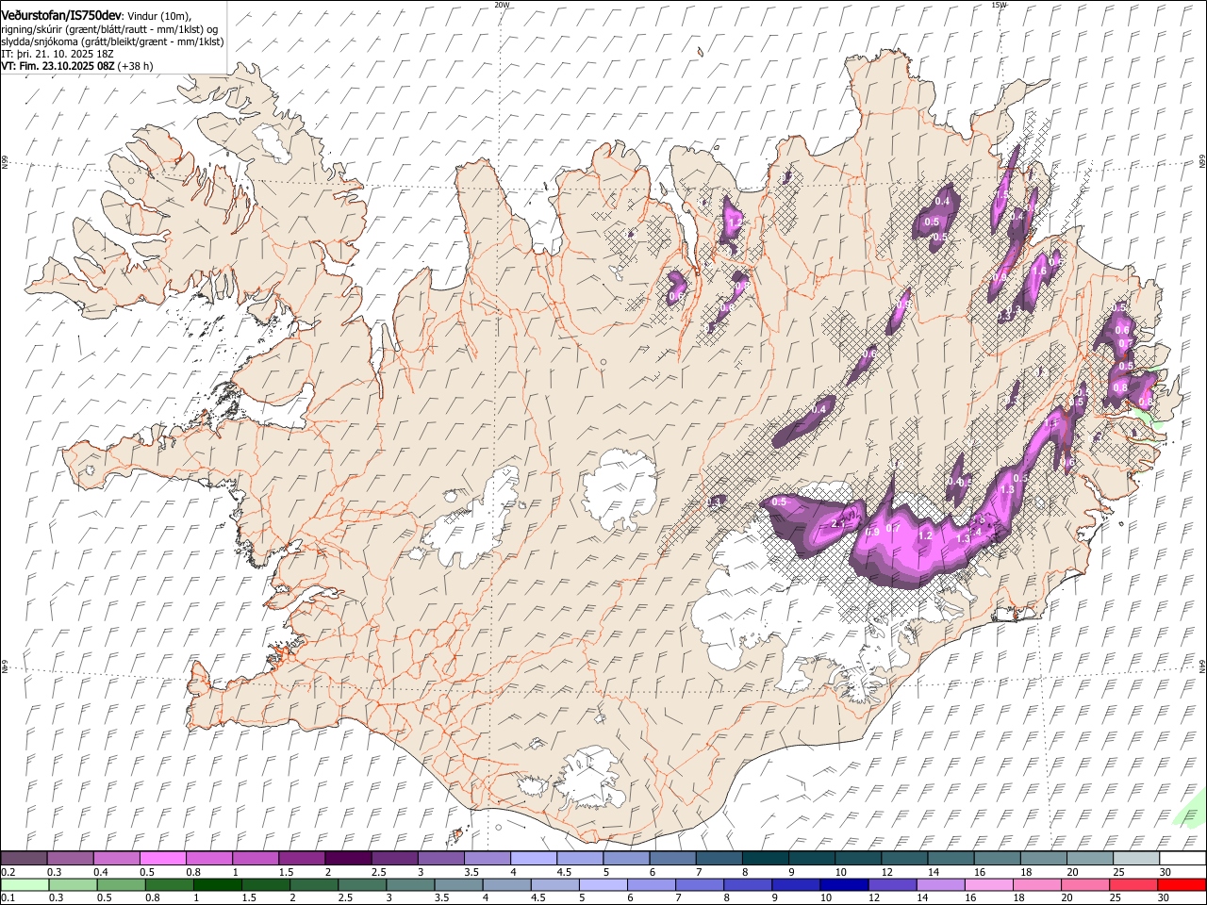Click the '(+38 h)' forecast offset text
This screenshot has height=905, width=1207.
pos(136,66)
